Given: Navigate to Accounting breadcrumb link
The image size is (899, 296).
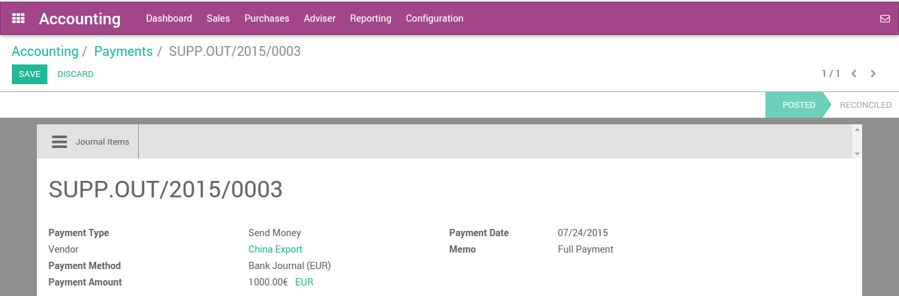Looking at the screenshot, I should (45, 51).
